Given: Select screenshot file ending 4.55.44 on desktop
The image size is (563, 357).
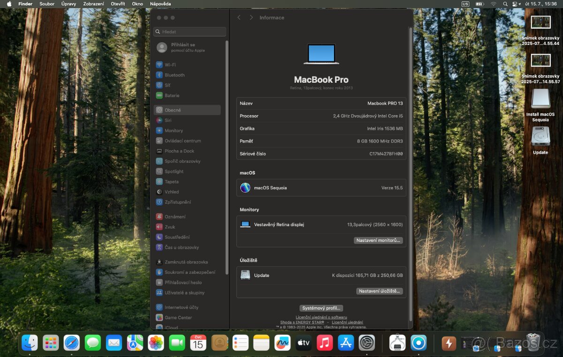Looking at the screenshot, I should pyautogui.click(x=540, y=30).
